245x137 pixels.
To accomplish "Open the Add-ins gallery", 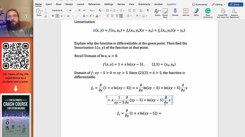I will coord(186,12).
